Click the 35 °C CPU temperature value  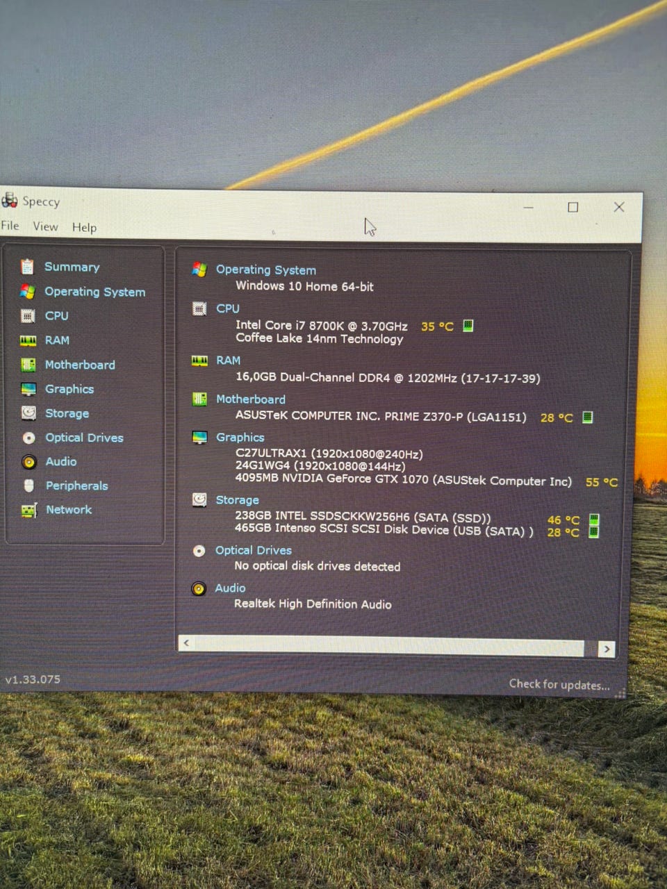coord(437,326)
